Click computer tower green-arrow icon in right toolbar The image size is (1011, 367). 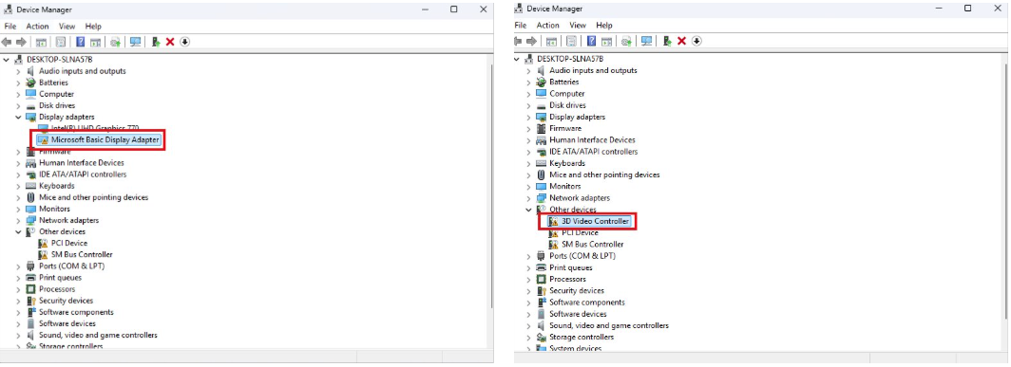(x=667, y=41)
